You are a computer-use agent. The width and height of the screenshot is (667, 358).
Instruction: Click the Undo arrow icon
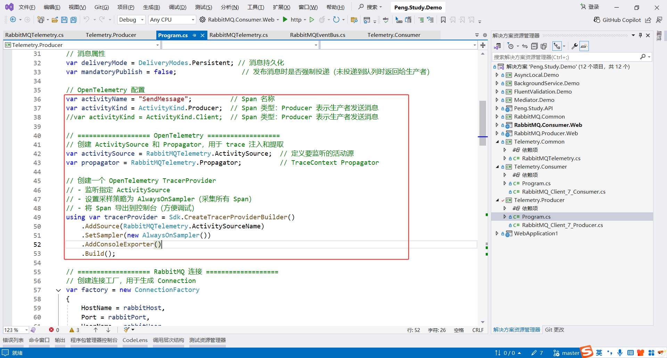(86, 20)
